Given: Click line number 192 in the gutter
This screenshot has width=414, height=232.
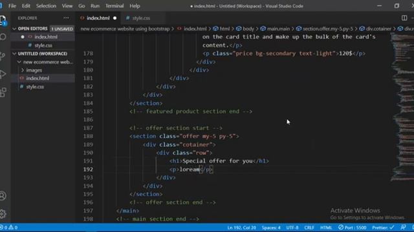Looking at the screenshot, I should click(88, 169).
